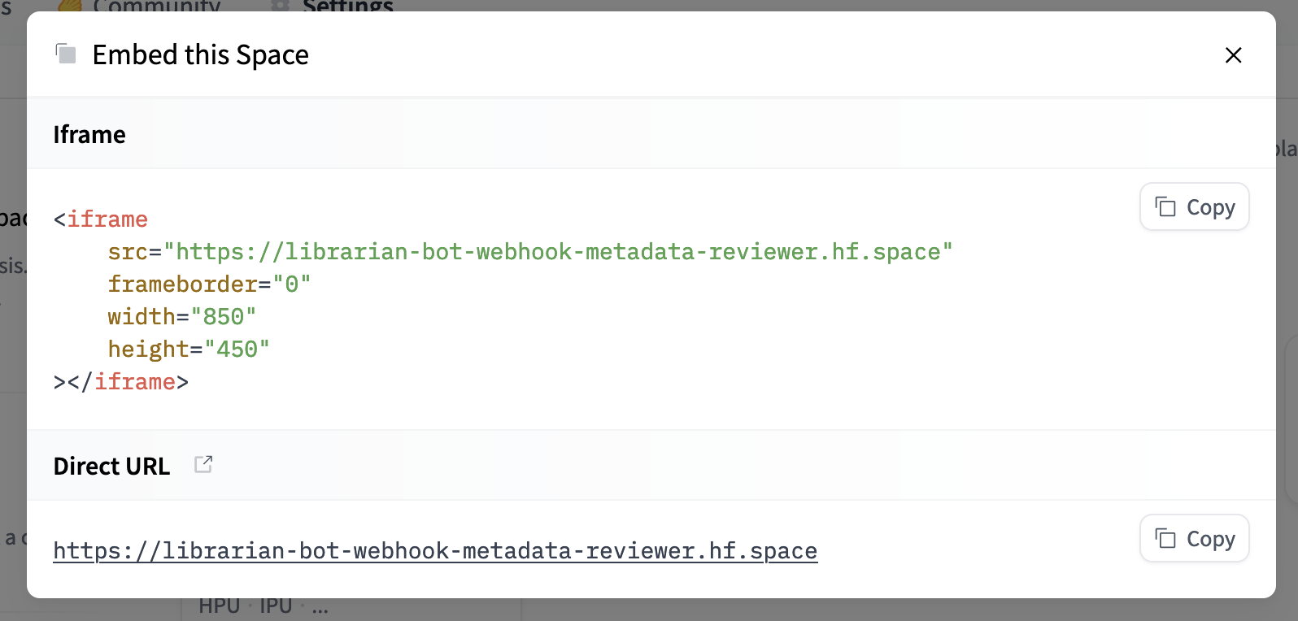This screenshot has width=1298, height=621.
Task: Click the height="450" line
Action: click(189, 350)
